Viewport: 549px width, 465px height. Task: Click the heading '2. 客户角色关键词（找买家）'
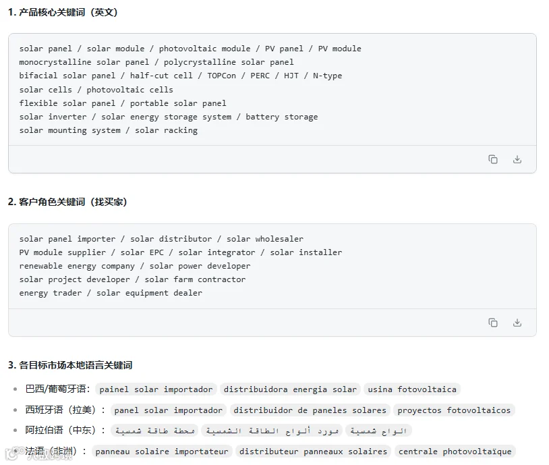pos(67,202)
